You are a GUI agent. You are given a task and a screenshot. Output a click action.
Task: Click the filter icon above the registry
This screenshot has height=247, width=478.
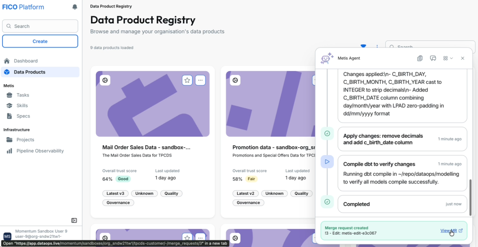363,46
